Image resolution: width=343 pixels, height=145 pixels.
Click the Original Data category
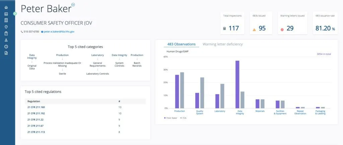click(32, 67)
